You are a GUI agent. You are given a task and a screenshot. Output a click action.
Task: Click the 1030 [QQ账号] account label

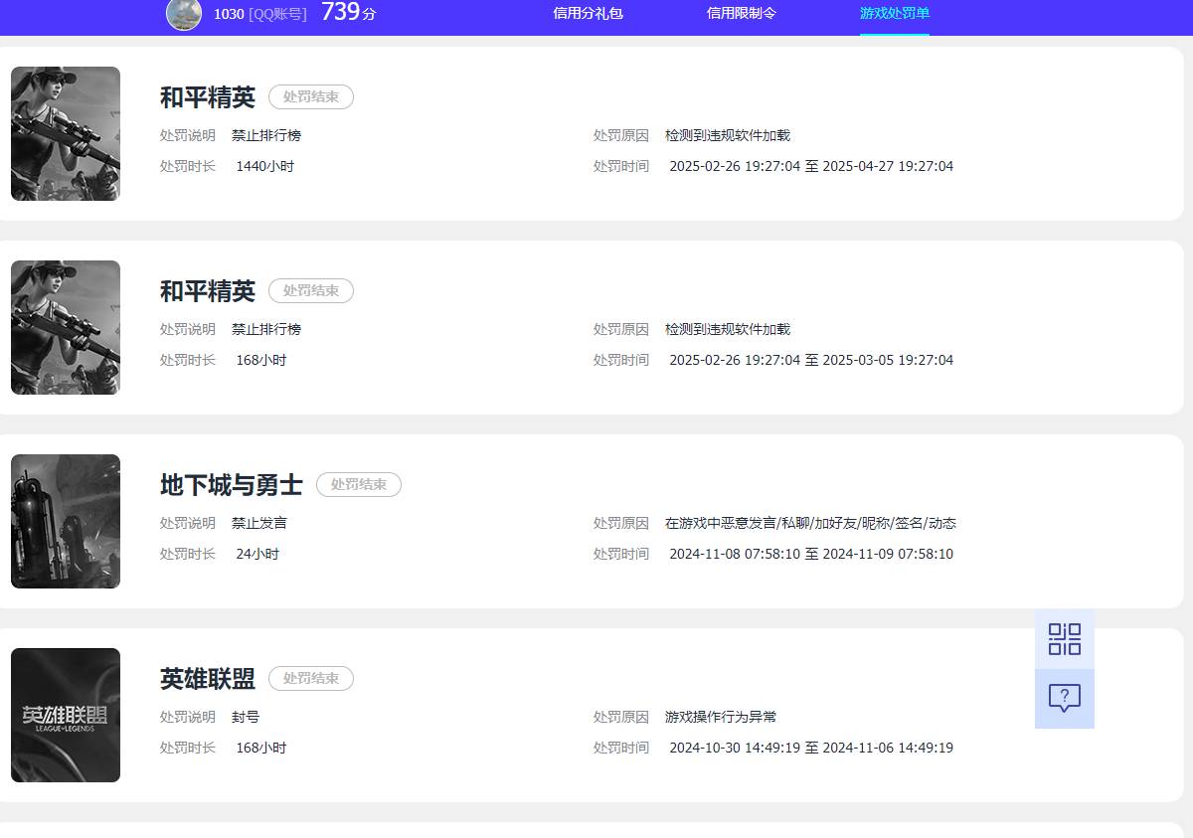tap(259, 14)
